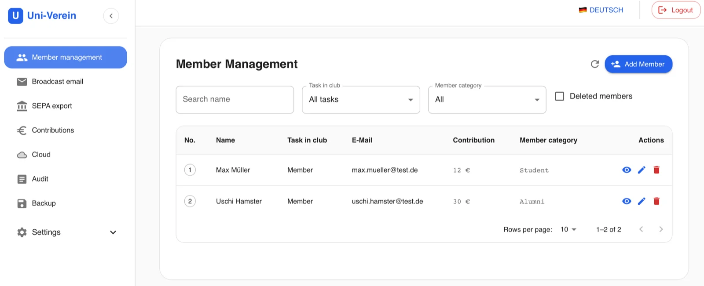Click the row number 1 badge
Image resolution: width=704 pixels, height=286 pixels.
click(x=190, y=170)
